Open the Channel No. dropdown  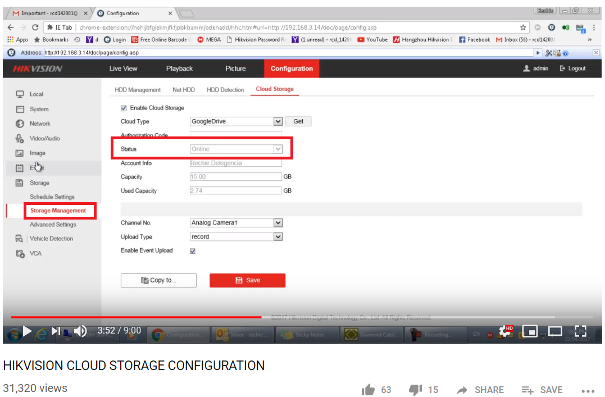tap(278, 223)
